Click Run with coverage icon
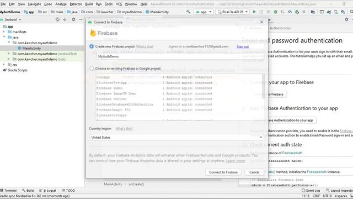Image resolution: width=353 pixels, height=199 pixels. pyautogui.click(x=282, y=12)
